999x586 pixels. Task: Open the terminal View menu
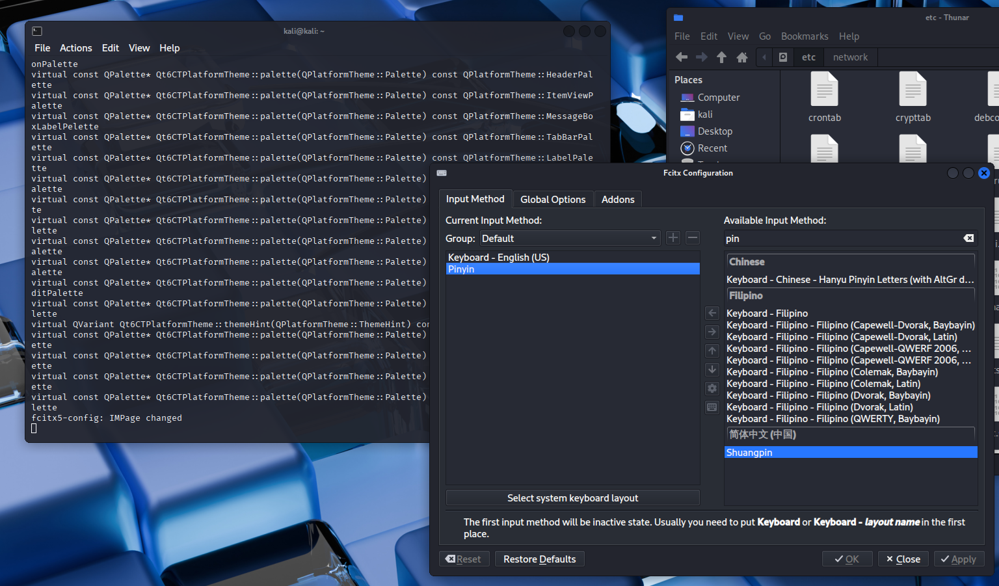point(139,48)
